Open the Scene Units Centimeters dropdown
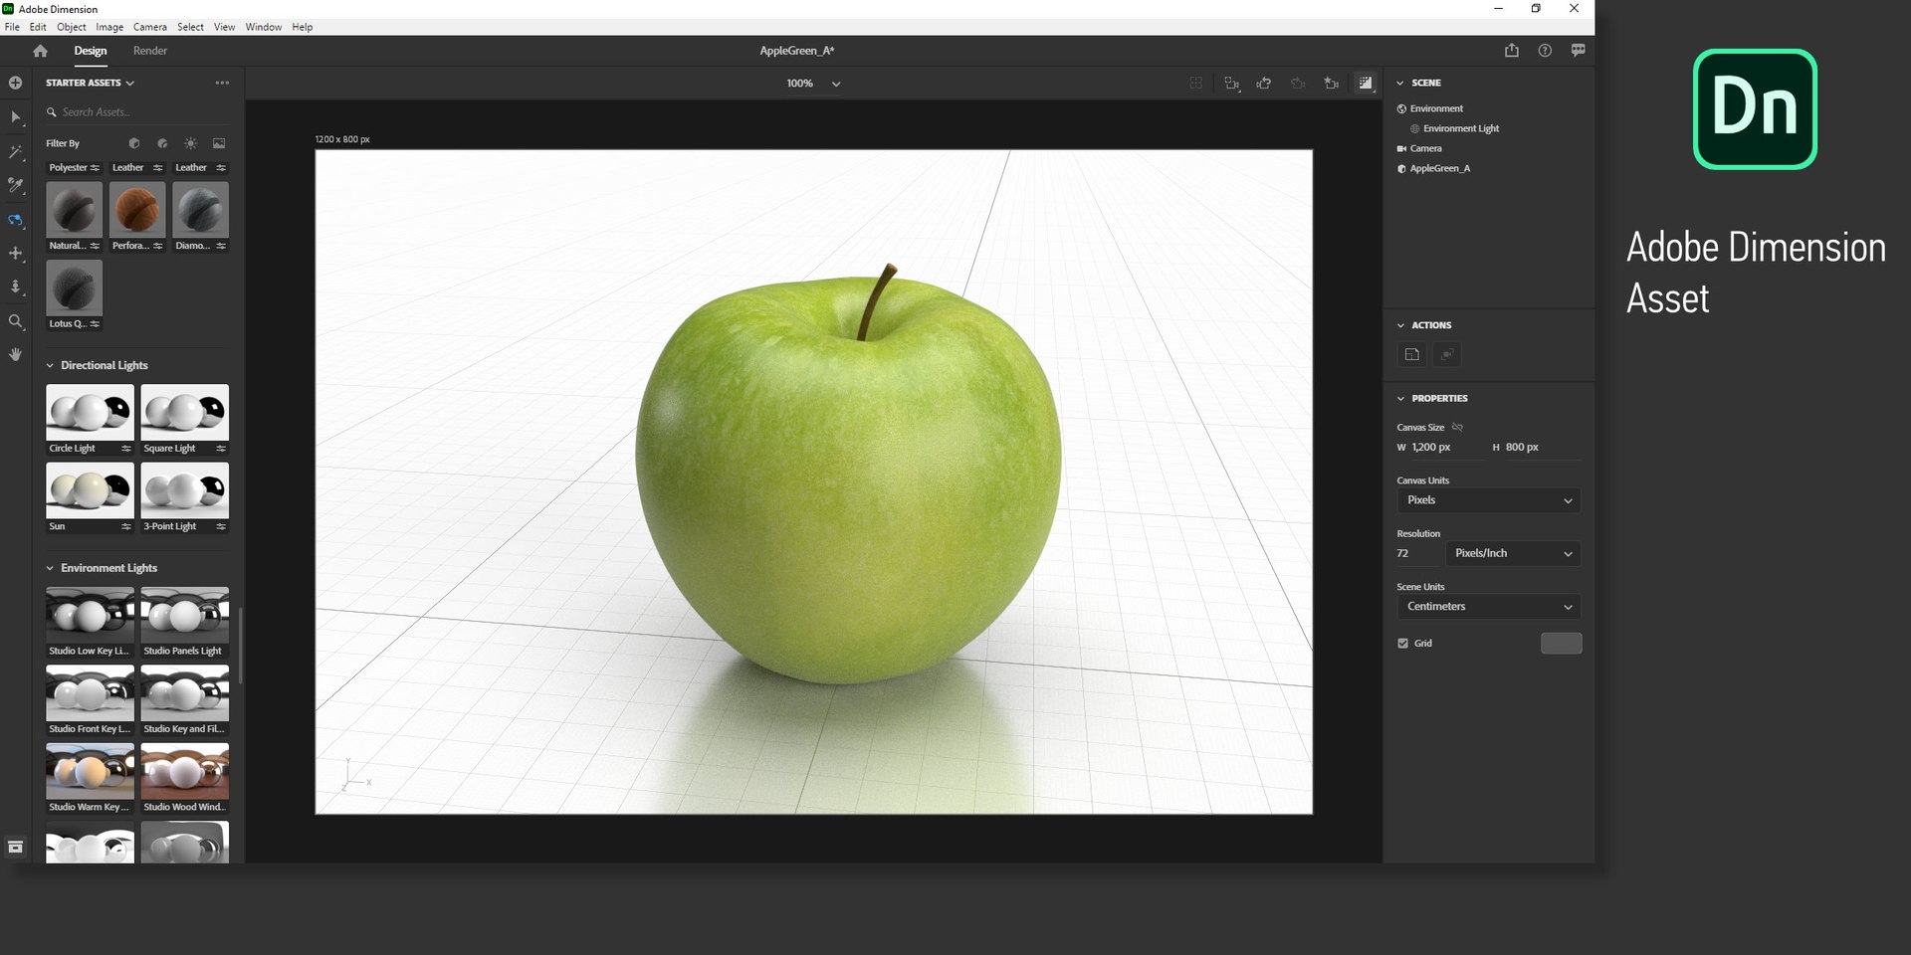 [x=1488, y=607]
